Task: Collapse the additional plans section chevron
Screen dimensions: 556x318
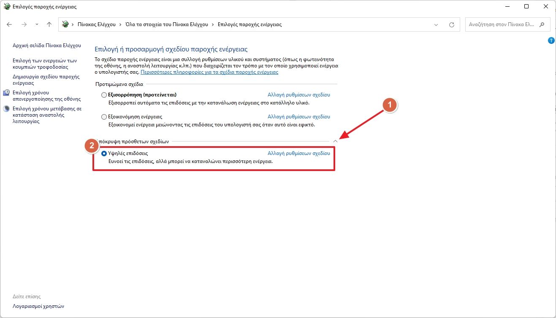Action: tap(335, 142)
